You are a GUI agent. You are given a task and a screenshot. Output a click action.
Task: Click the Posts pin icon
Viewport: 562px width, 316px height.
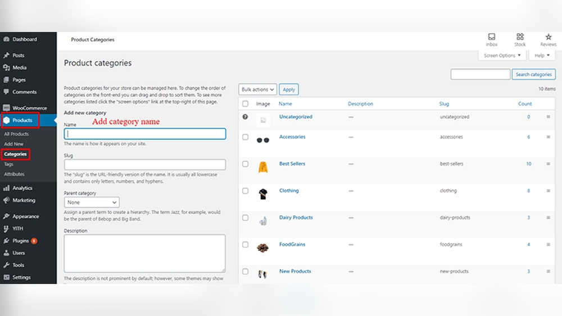coord(6,56)
